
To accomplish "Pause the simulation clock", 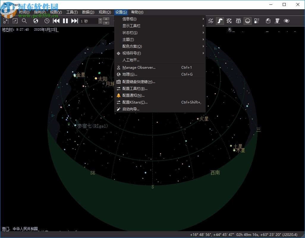I will (x=65, y=21).
